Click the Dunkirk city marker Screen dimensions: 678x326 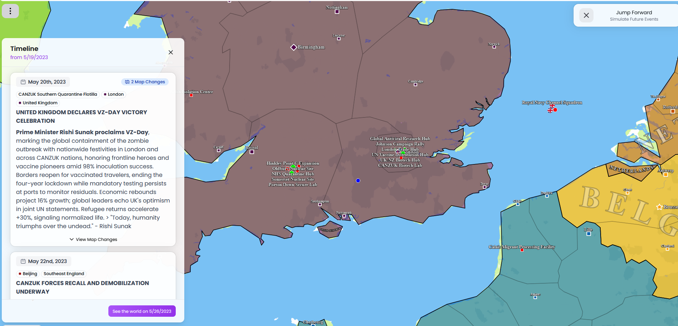[547, 196]
